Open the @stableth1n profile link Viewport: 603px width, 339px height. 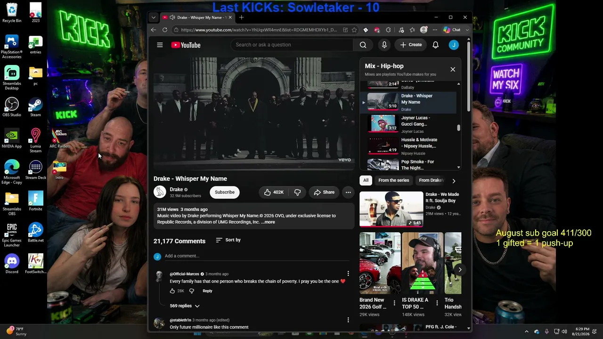(x=180, y=320)
